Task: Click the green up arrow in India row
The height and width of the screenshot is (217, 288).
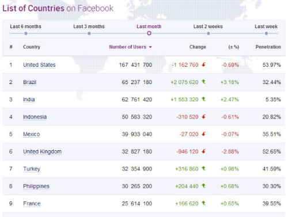Action: (204, 99)
